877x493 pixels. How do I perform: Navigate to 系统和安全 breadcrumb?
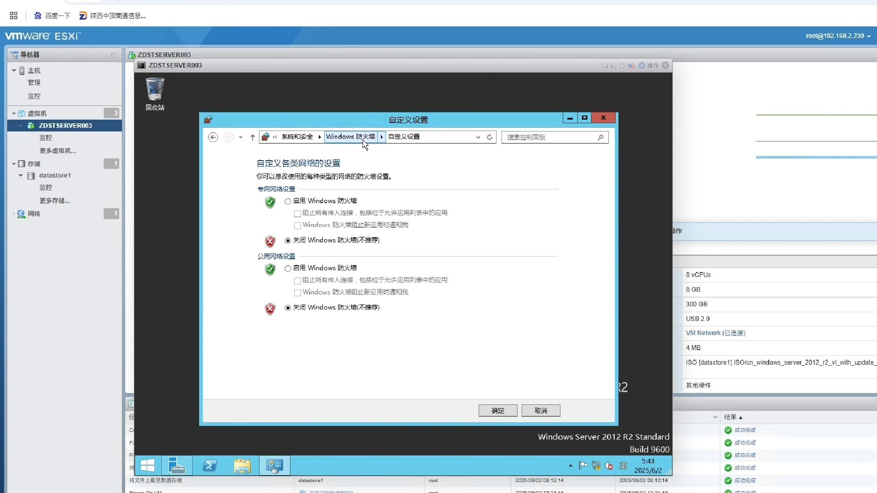click(297, 136)
